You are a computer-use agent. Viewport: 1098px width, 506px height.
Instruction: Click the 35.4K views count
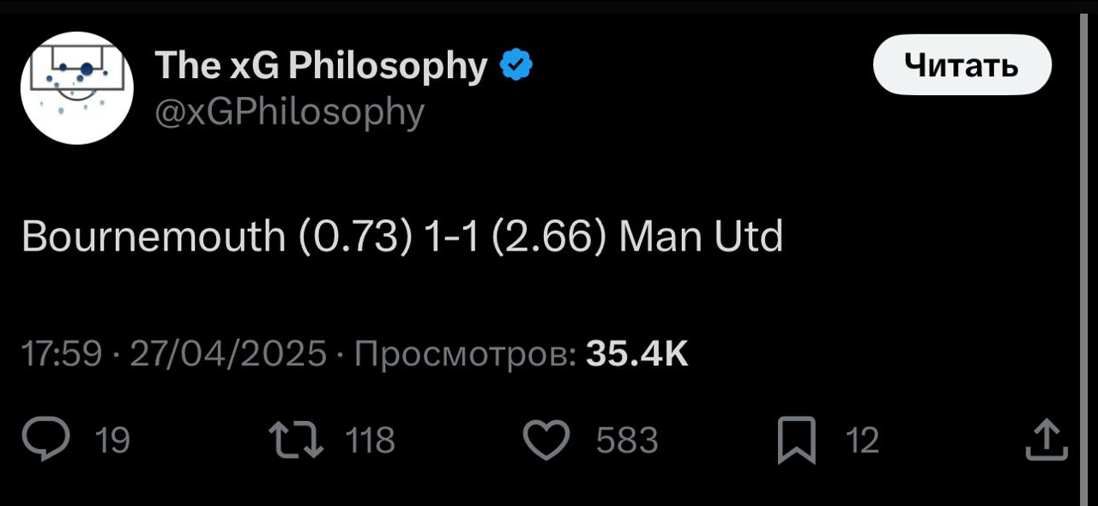tap(636, 353)
